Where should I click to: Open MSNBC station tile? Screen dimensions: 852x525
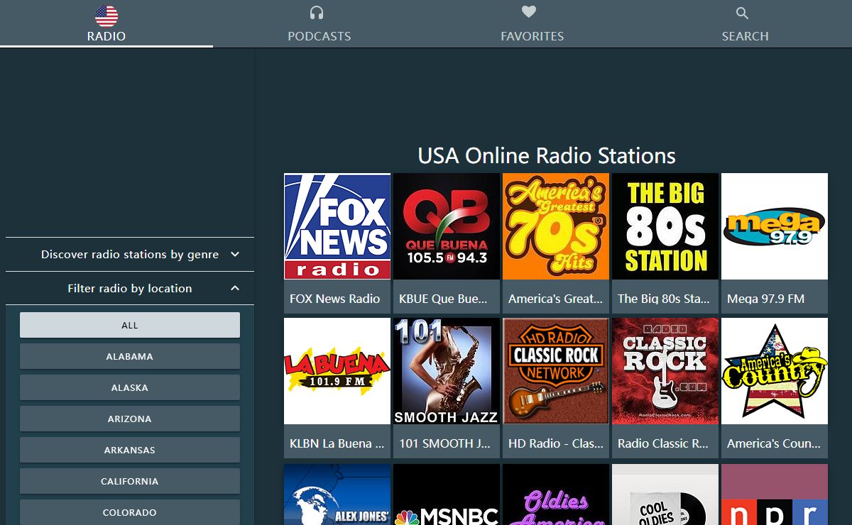click(x=447, y=494)
